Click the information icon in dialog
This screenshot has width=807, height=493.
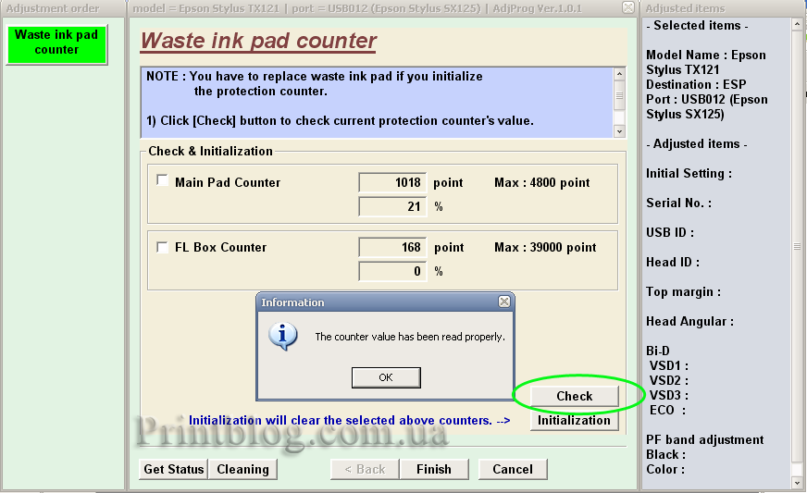coord(282,336)
